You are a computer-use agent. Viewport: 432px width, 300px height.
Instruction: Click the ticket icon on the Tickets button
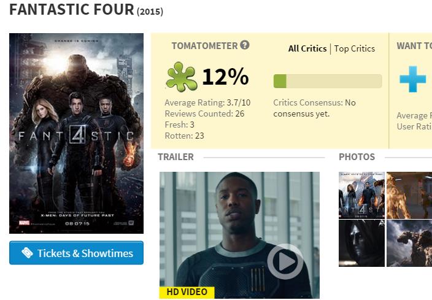coord(27,253)
